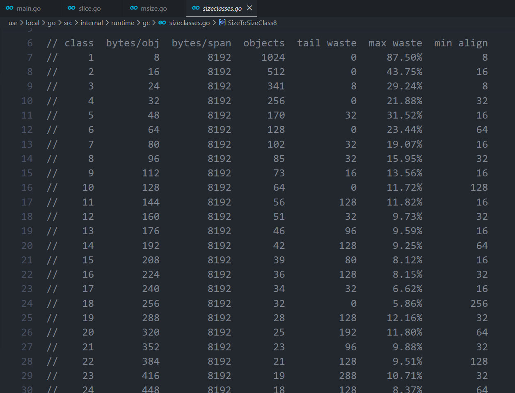515x393 pixels.
Task: Open the gc breadcrumb segment
Action: click(146, 23)
